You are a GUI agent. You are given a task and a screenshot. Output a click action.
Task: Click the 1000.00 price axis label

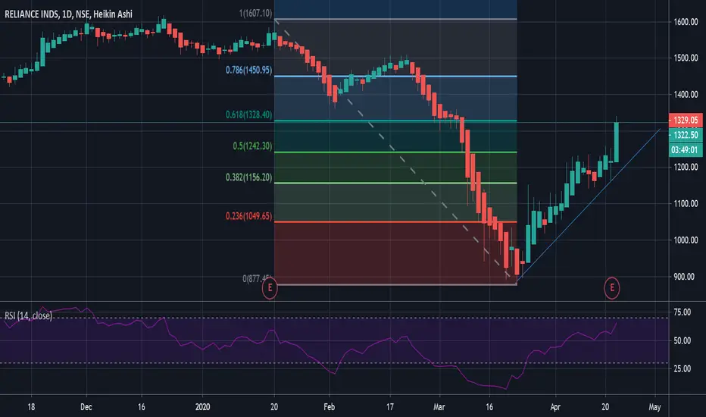point(686,240)
